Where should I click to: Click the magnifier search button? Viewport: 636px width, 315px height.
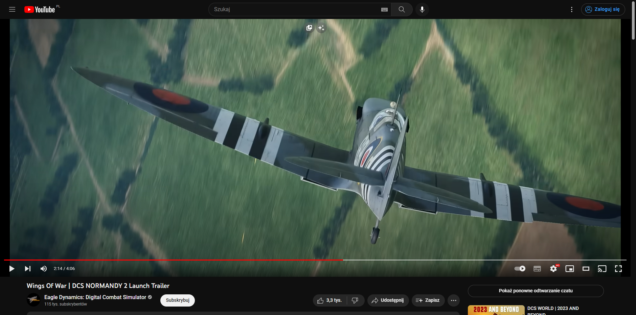[x=402, y=9]
